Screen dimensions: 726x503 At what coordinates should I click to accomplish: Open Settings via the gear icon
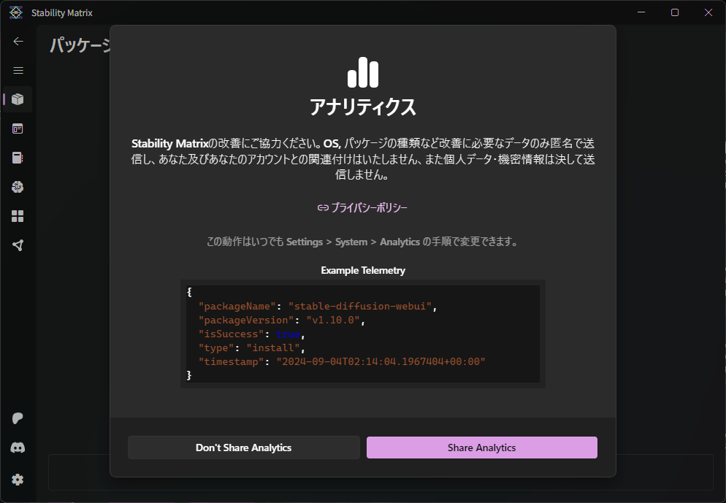pyautogui.click(x=18, y=480)
